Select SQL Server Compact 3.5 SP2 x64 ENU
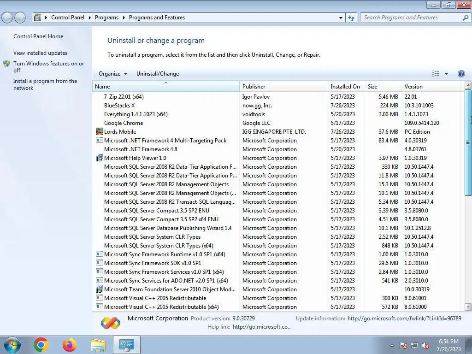 (277, 219)
